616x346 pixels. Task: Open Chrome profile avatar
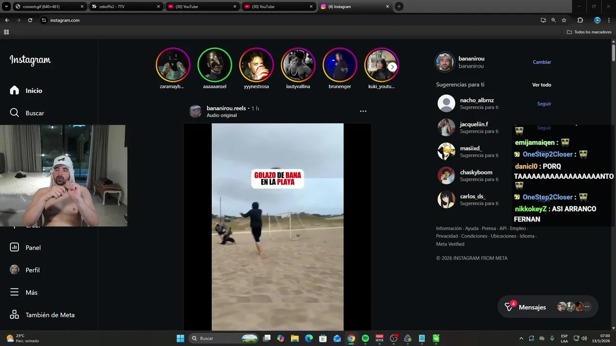[x=597, y=20]
